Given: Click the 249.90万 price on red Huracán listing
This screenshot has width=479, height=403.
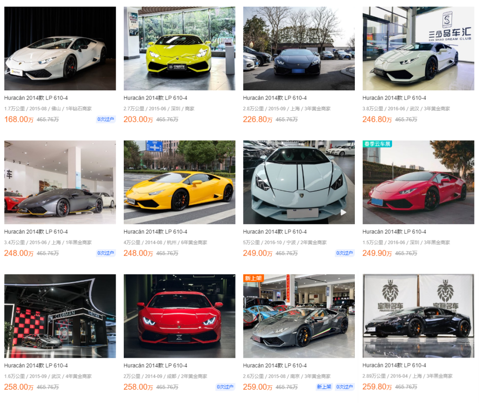Looking at the screenshot, I should tap(377, 253).
